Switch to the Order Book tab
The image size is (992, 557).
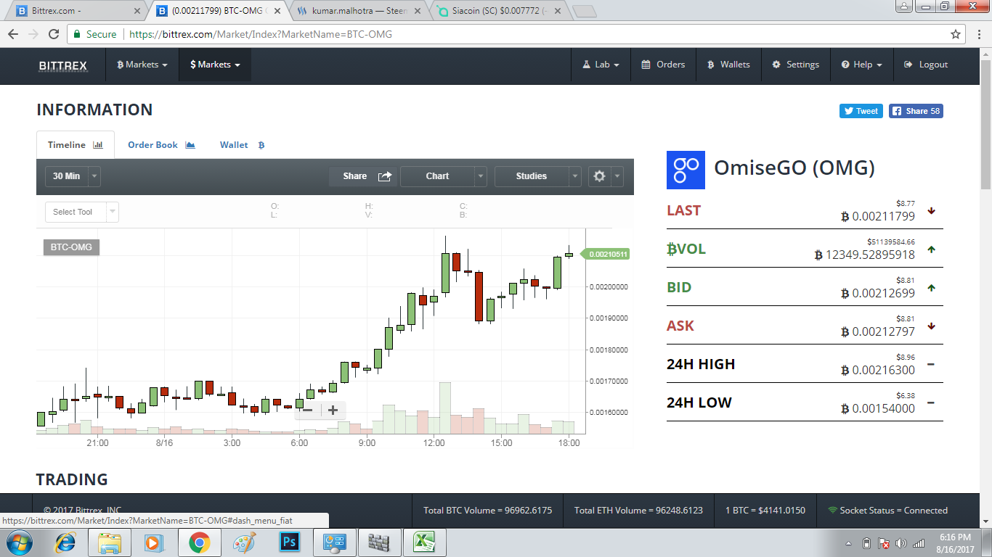161,145
